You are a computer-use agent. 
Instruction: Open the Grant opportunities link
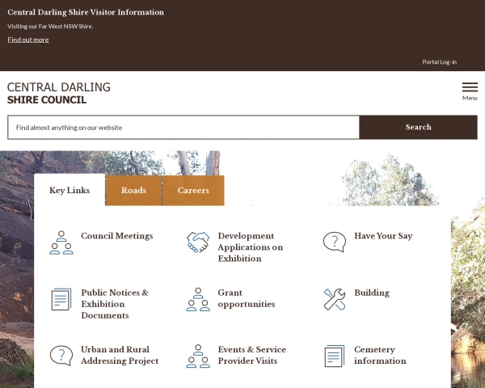[247, 298]
